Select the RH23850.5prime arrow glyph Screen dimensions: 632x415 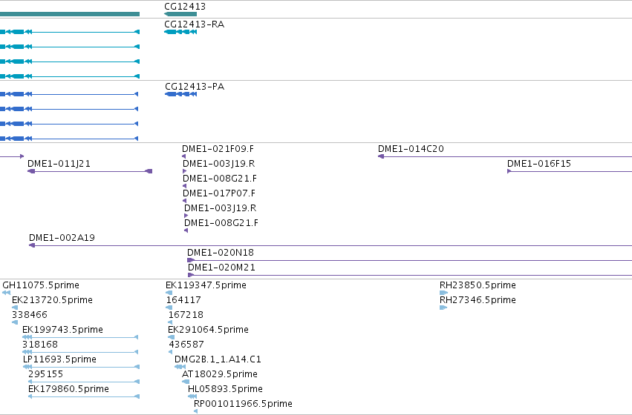click(x=444, y=293)
